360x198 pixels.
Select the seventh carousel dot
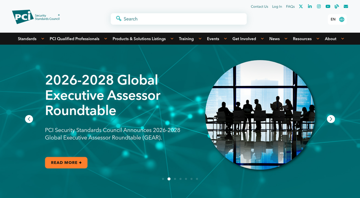pyautogui.click(x=197, y=179)
